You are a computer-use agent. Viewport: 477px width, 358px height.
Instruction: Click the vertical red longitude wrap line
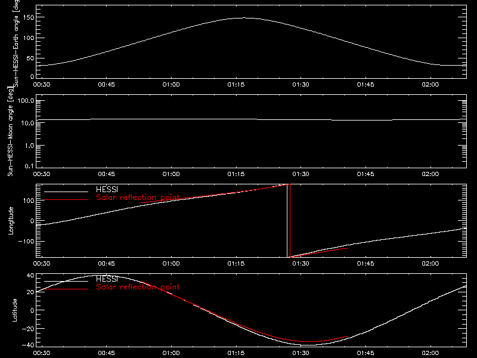point(290,221)
